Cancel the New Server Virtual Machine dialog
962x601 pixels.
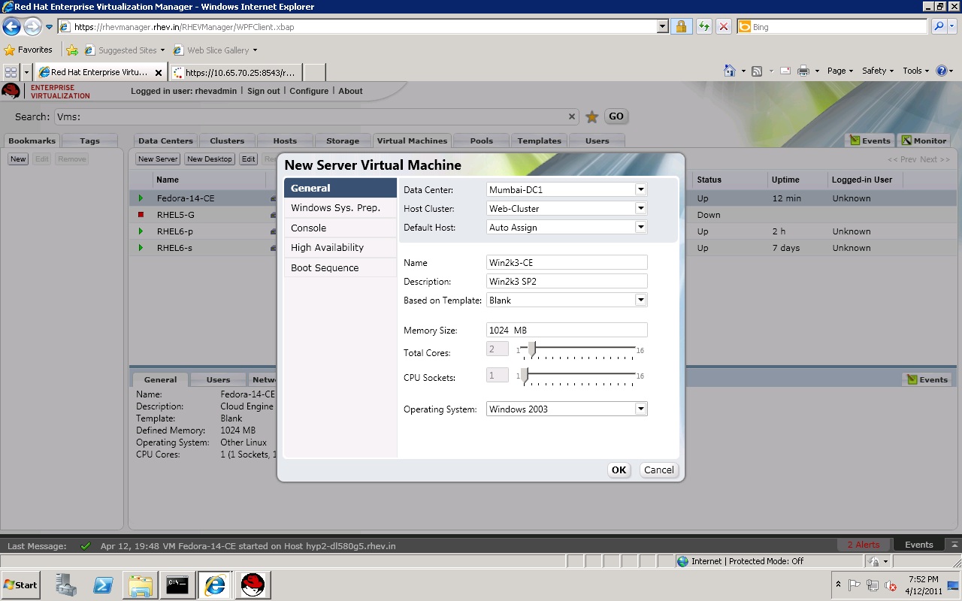click(x=659, y=470)
